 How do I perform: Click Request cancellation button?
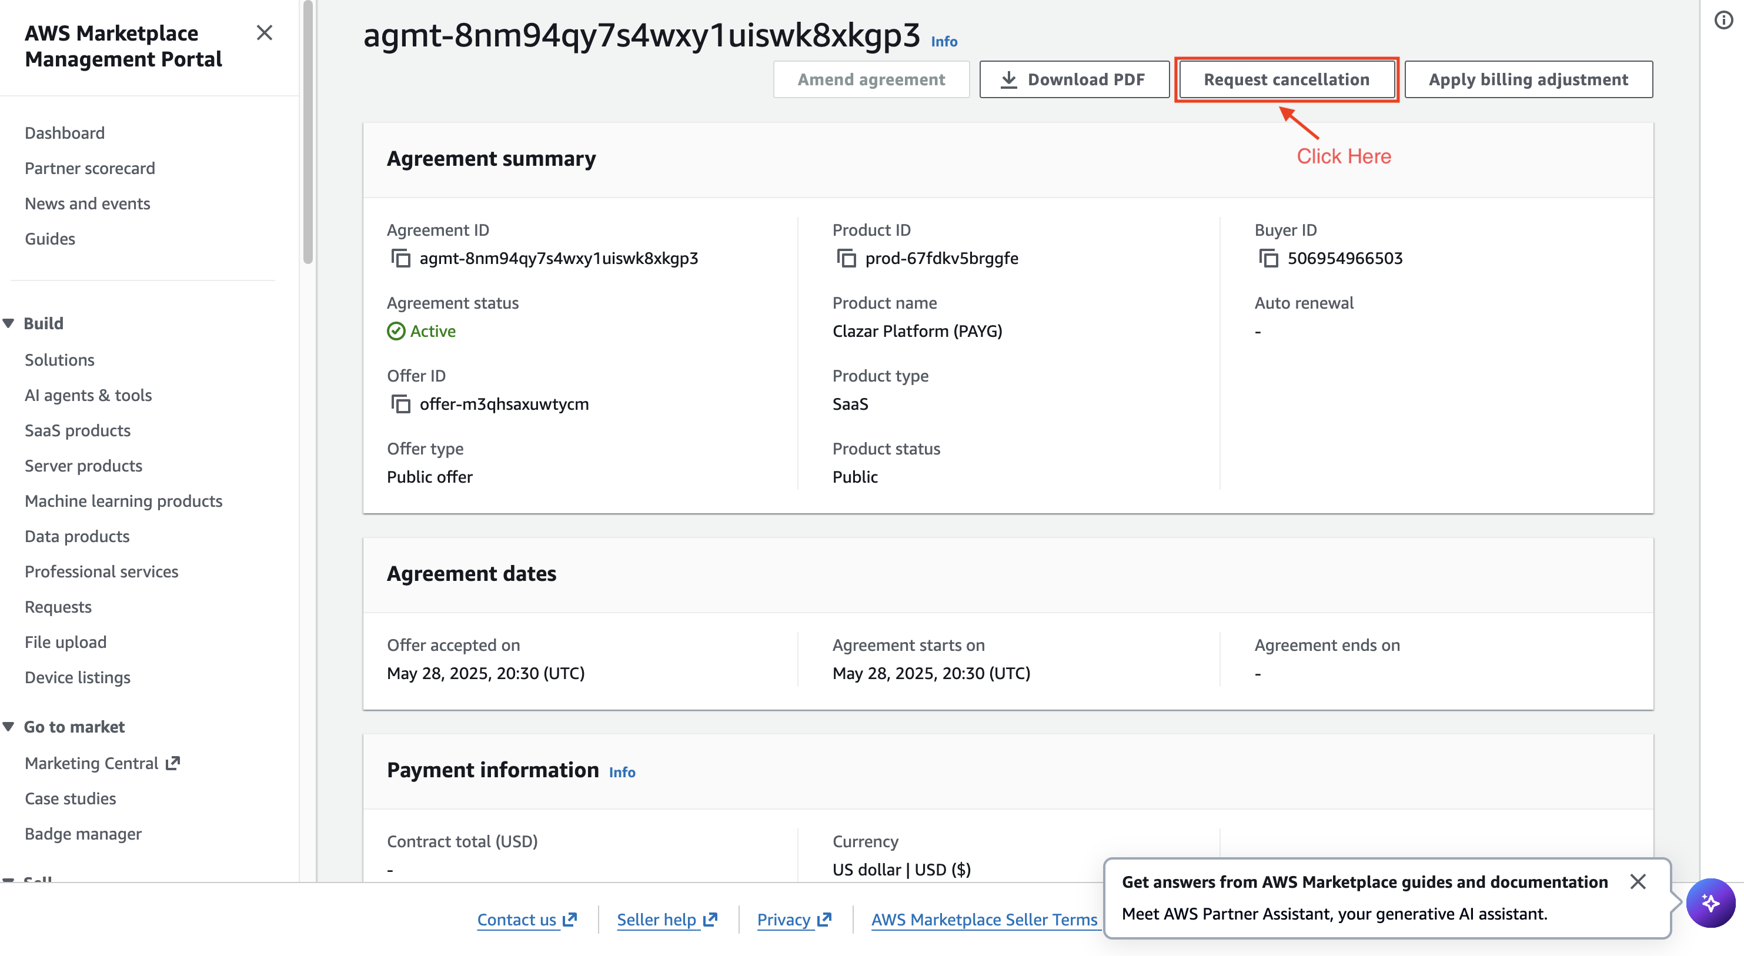point(1287,79)
